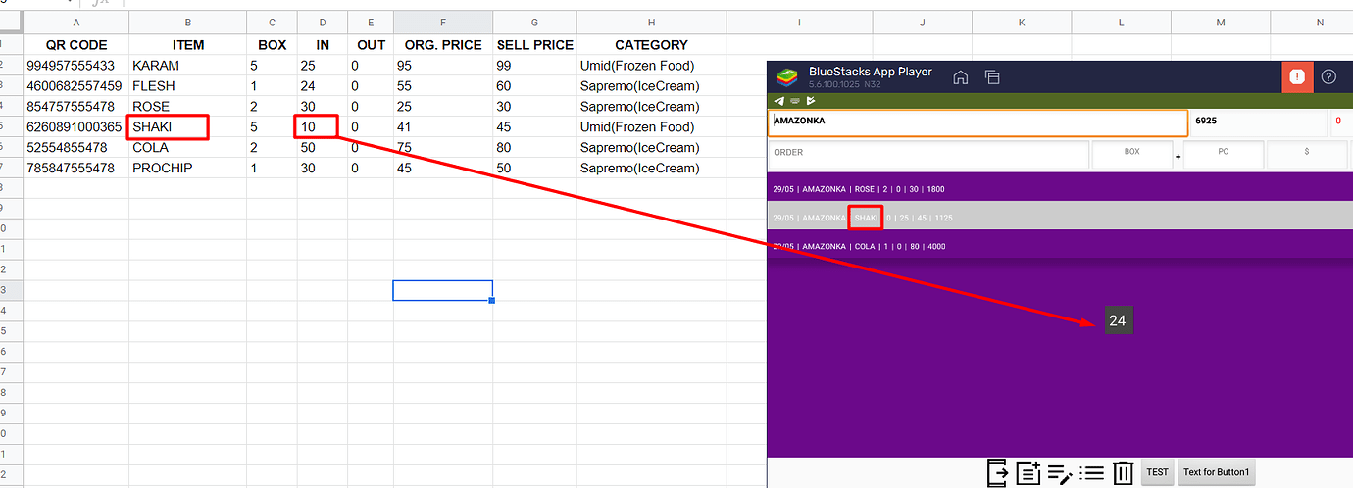
Task: Click the PC input field
Action: pos(1223,153)
